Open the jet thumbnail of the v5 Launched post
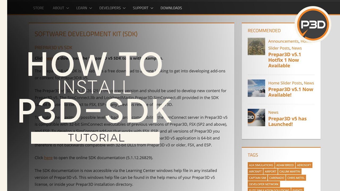This screenshot has width=340, height=191. (x=256, y=118)
